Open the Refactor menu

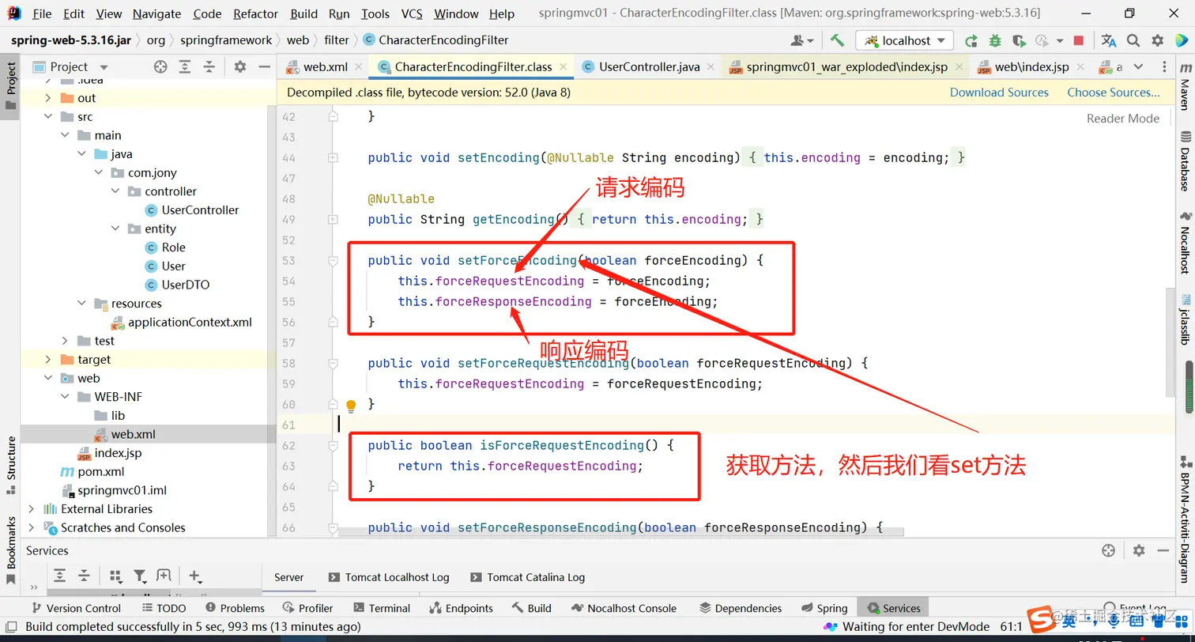256,13
